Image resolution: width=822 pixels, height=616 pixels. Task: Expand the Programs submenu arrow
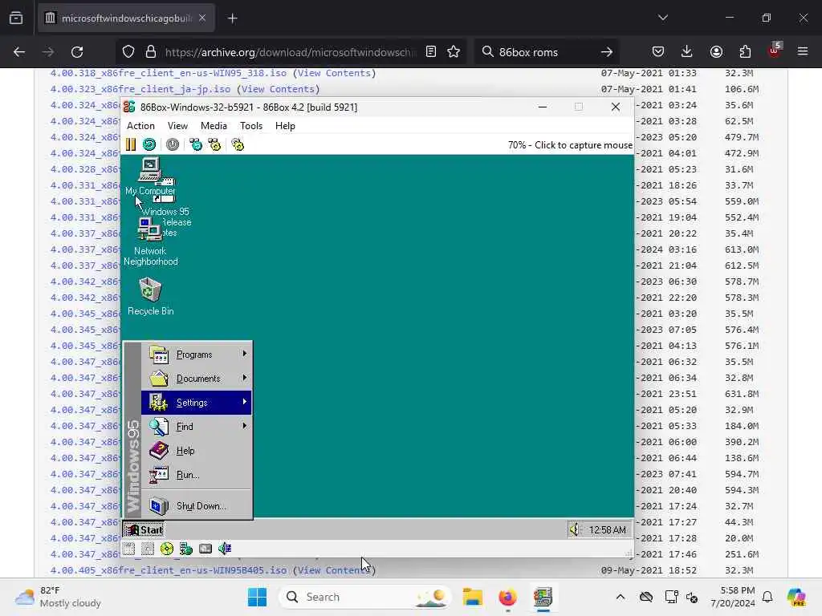244,354
